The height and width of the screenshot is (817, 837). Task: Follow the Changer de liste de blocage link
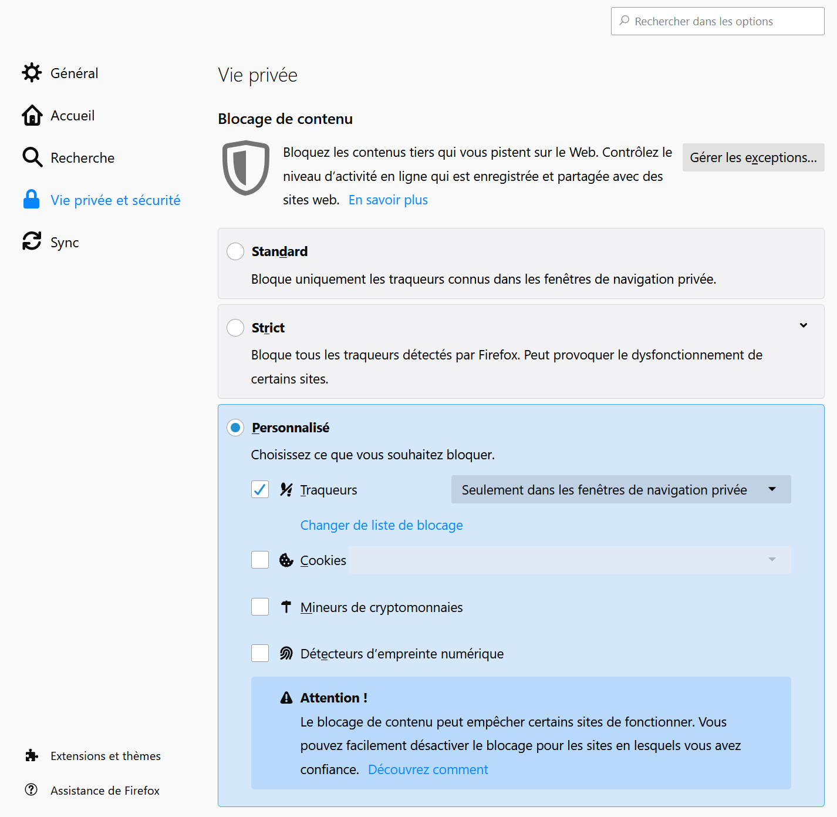[382, 525]
